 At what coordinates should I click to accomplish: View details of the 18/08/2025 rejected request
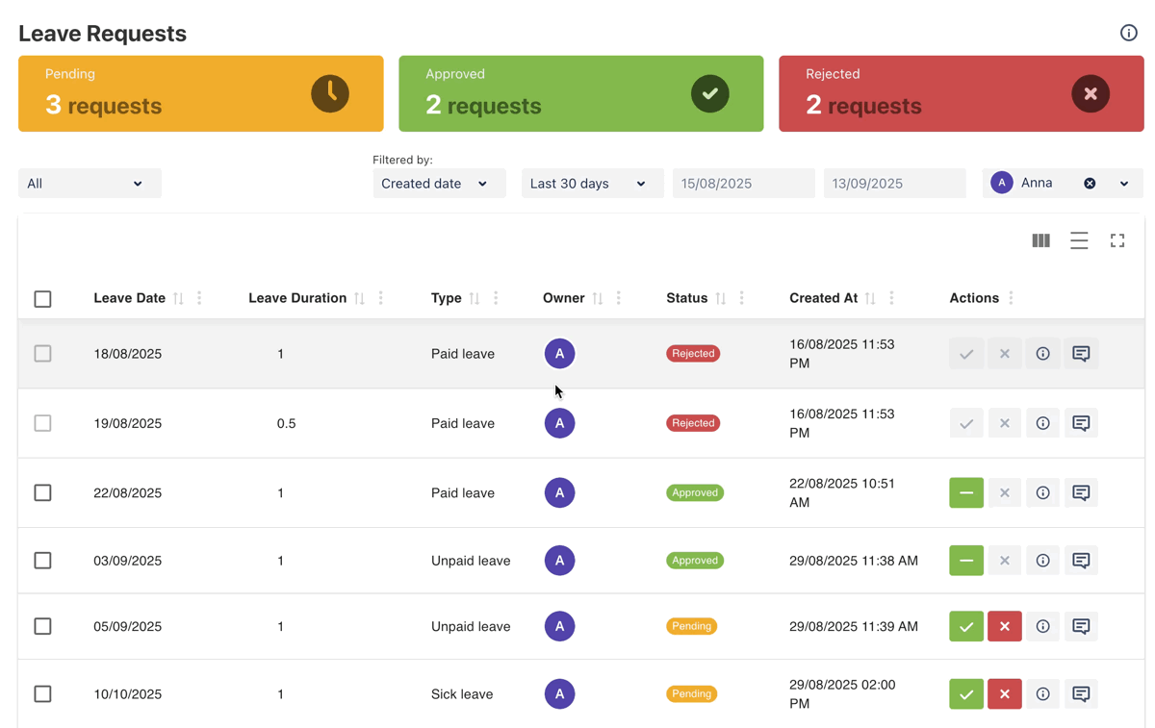[1042, 353]
